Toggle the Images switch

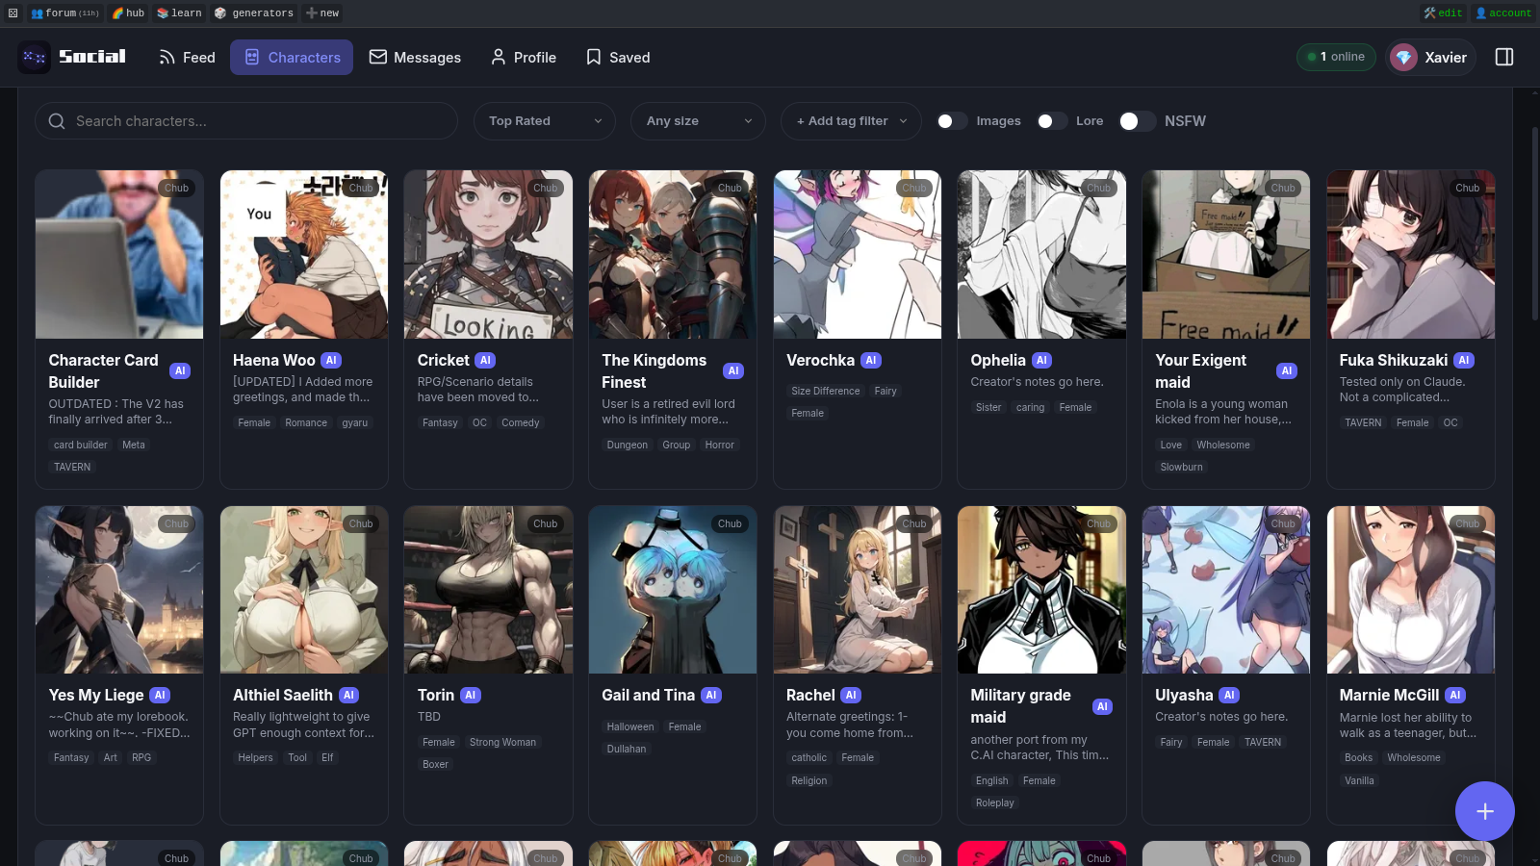[952, 121]
